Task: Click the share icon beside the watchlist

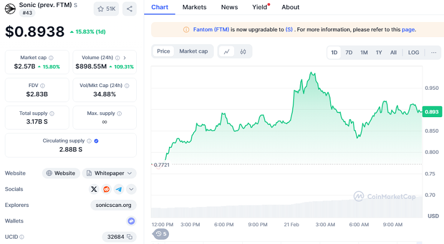Action: [129, 9]
